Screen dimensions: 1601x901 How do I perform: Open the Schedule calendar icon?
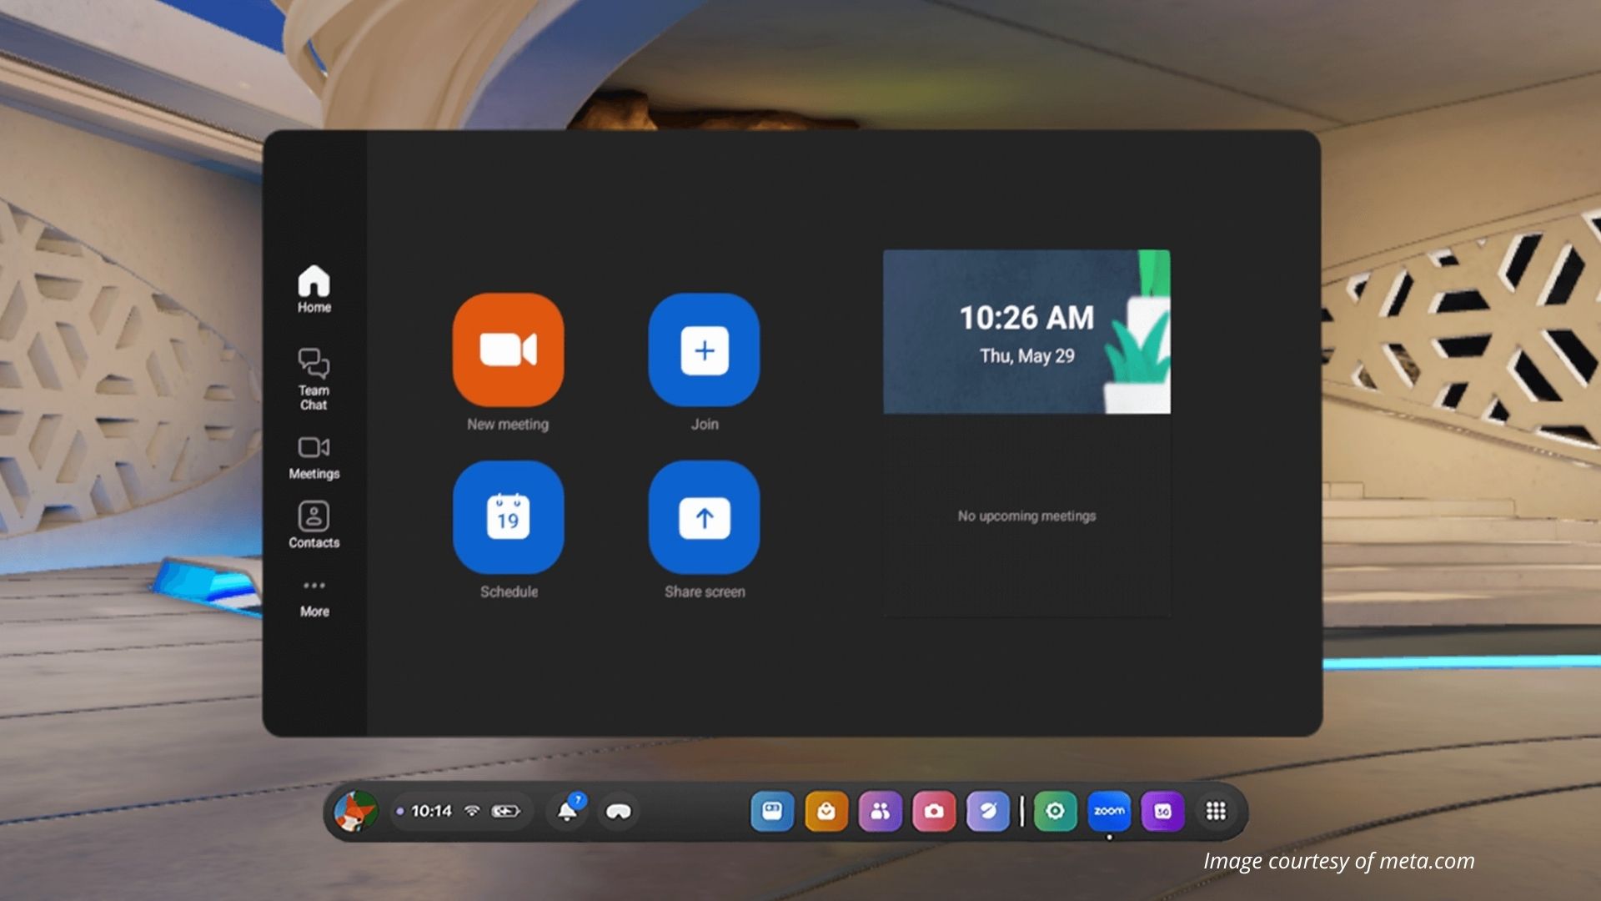[x=508, y=517]
